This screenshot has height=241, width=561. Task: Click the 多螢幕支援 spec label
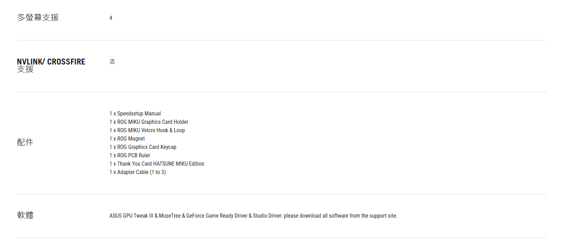click(38, 17)
